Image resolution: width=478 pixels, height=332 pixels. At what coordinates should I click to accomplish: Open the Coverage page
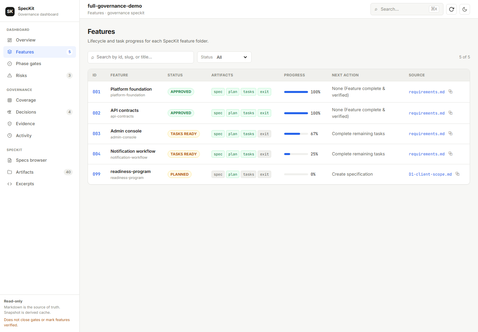[40, 100]
